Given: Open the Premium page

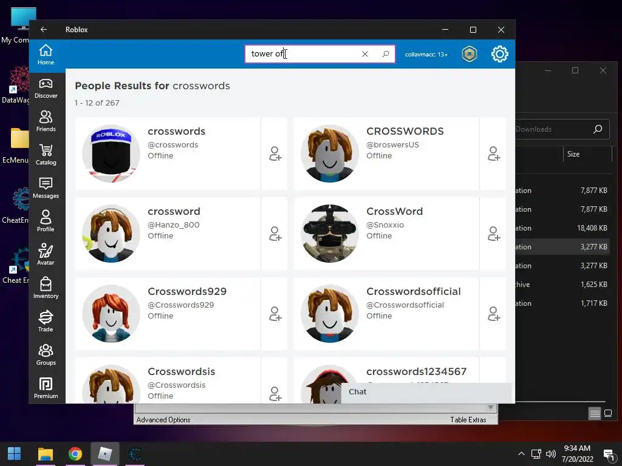Looking at the screenshot, I should (x=46, y=389).
